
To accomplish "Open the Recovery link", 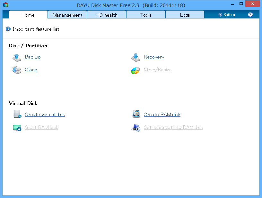I will click(x=154, y=57).
